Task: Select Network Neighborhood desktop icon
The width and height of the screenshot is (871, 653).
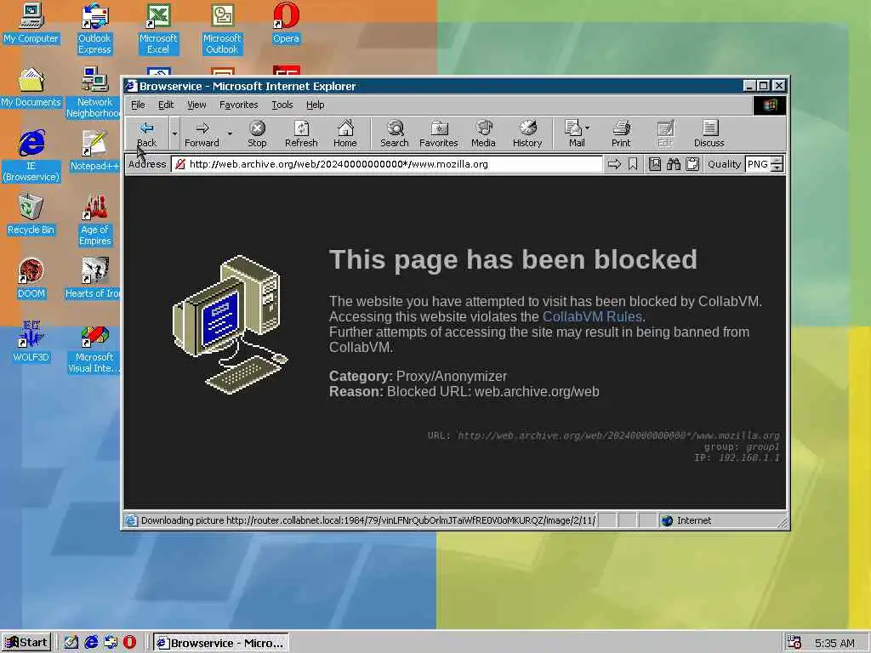Action: coord(94,92)
